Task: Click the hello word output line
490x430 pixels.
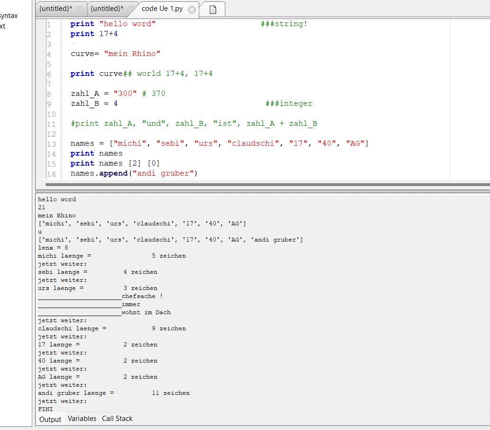Action: [56, 199]
